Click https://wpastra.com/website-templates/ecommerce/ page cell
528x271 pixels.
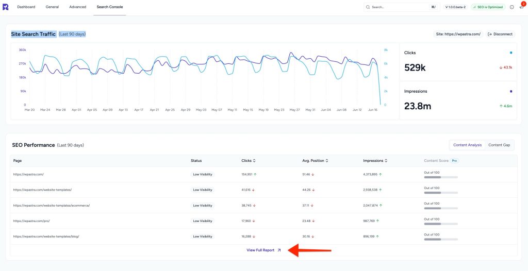(x=52, y=206)
